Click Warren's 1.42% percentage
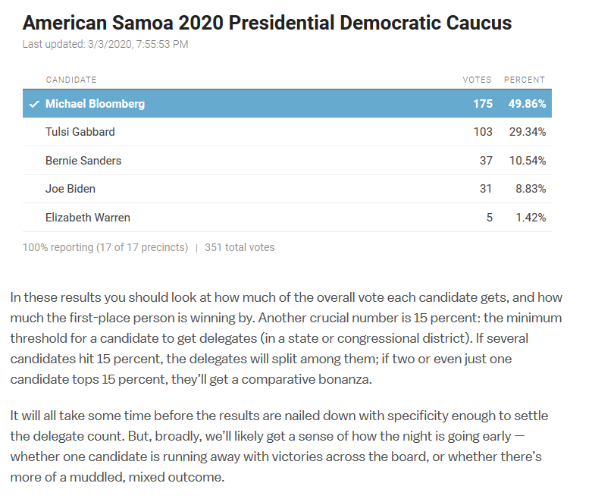Image resolution: width=592 pixels, height=499 pixels. click(x=531, y=218)
